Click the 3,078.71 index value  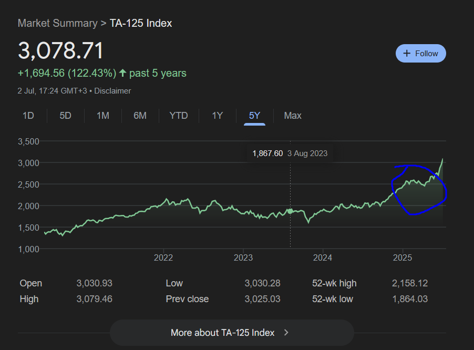(x=61, y=50)
